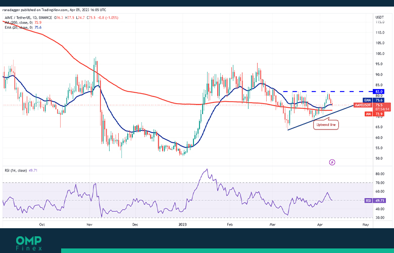Click the Feb label on time axis
The image size is (394, 253).
(x=229, y=224)
